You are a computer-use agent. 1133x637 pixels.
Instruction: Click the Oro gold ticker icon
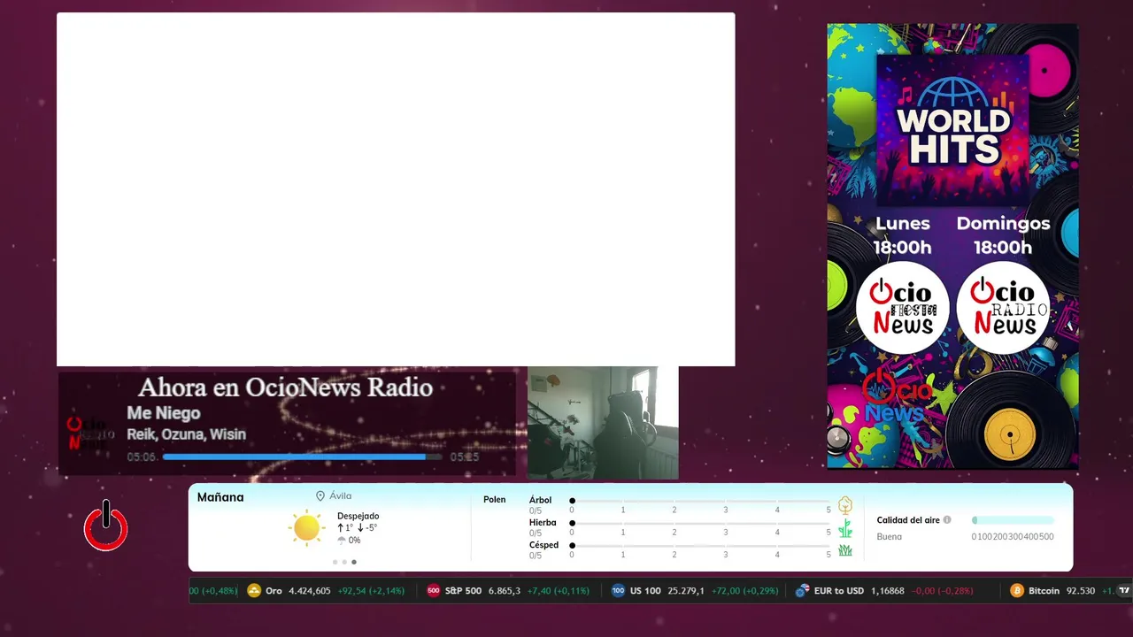[254, 591]
